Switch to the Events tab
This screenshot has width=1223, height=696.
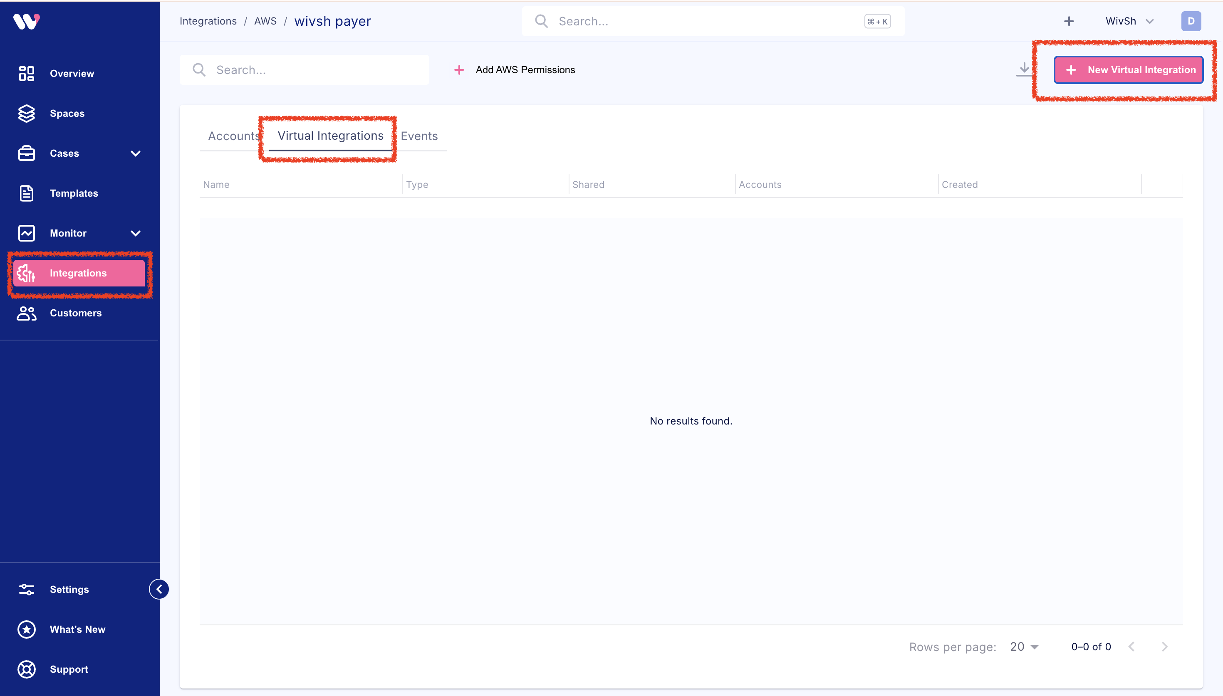point(419,136)
